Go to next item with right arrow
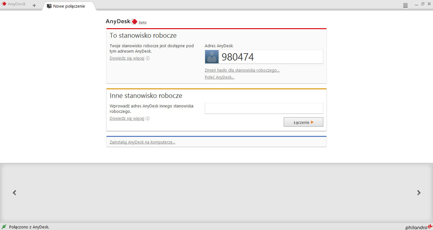 tap(419, 193)
